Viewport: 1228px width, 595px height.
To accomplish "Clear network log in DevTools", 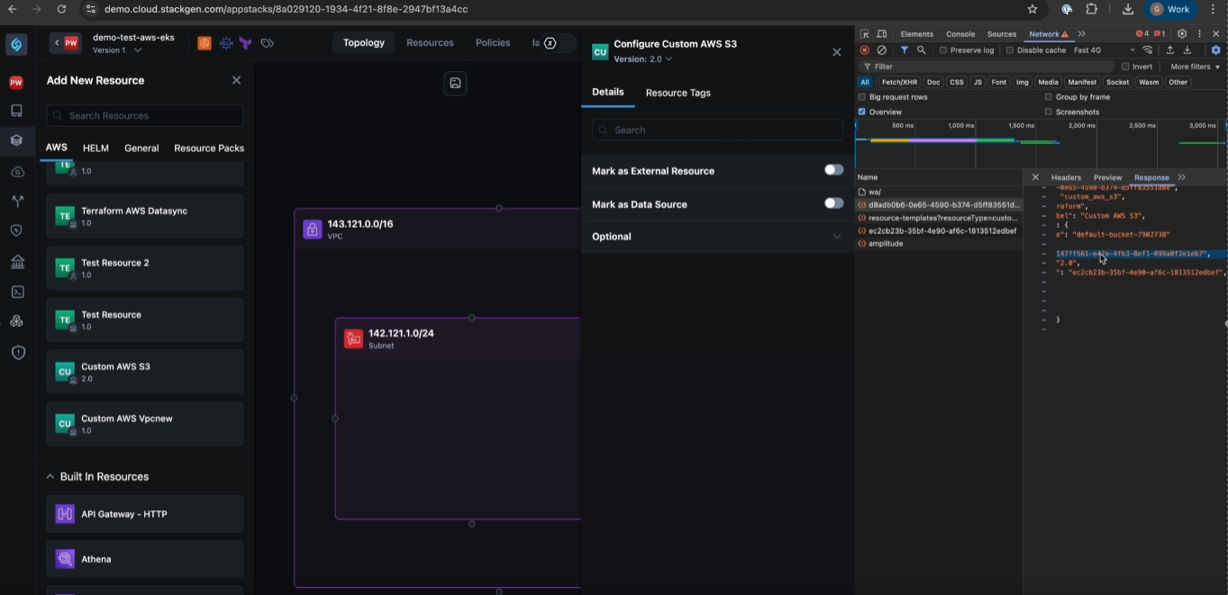I will [881, 50].
